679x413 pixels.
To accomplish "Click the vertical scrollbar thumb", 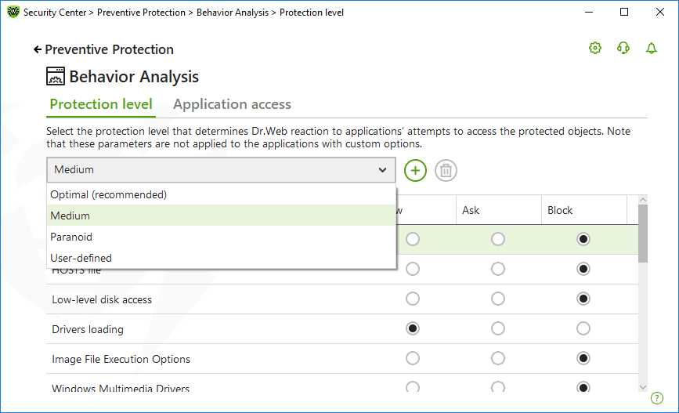I will pos(643,234).
